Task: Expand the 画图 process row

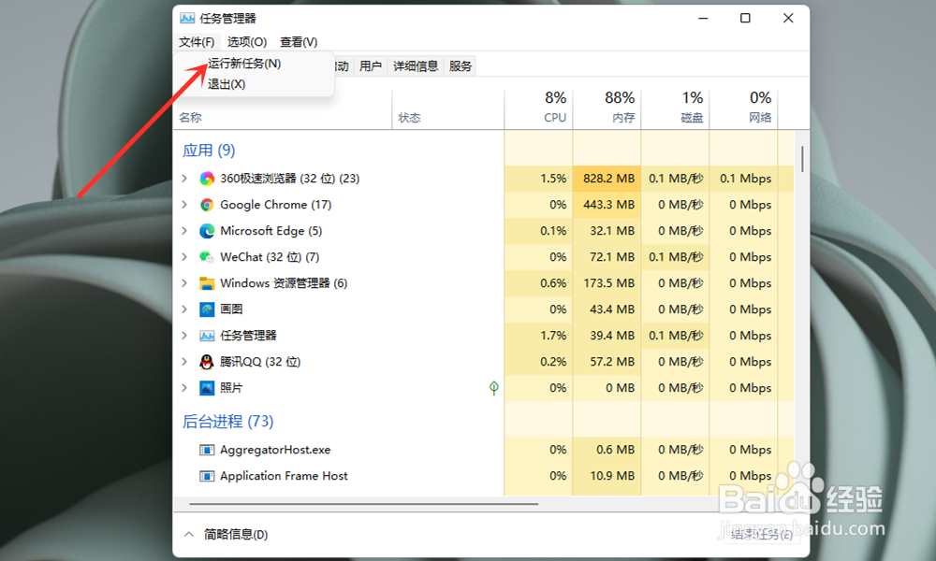Action: click(184, 309)
